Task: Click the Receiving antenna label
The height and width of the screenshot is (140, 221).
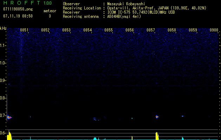Action: [81, 16]
